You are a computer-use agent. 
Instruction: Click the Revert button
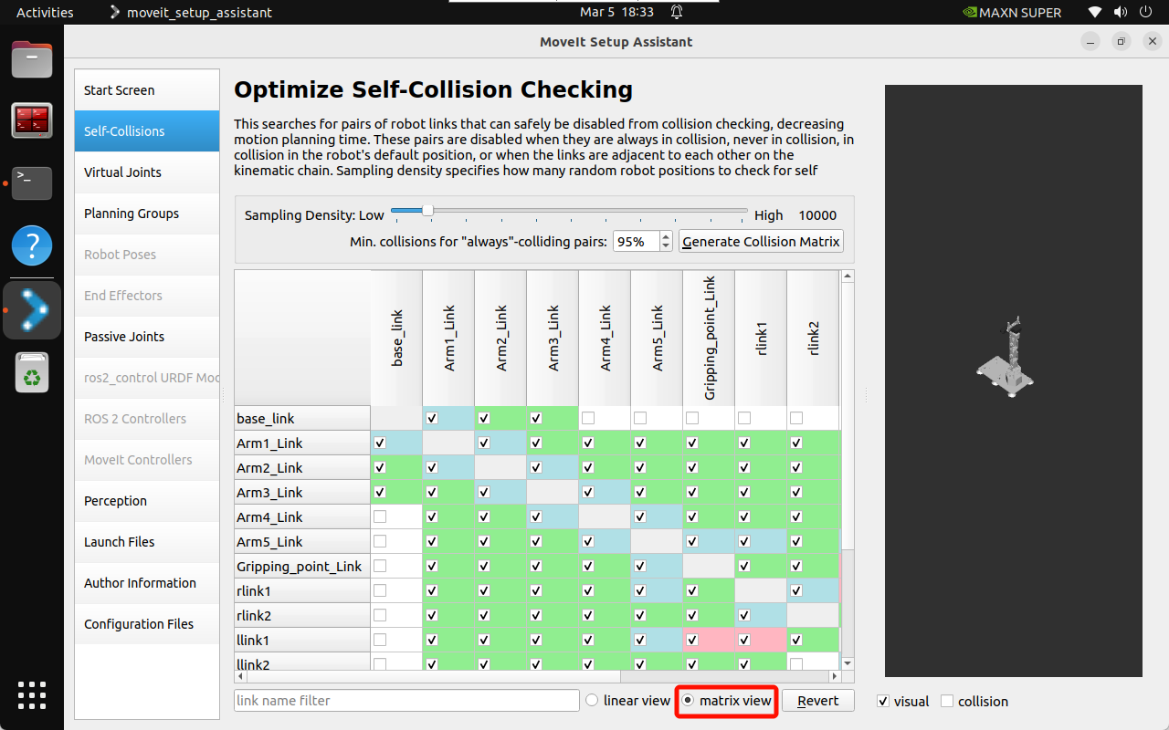817,701
